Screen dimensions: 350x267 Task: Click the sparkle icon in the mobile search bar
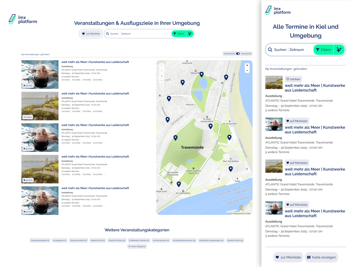339,50
